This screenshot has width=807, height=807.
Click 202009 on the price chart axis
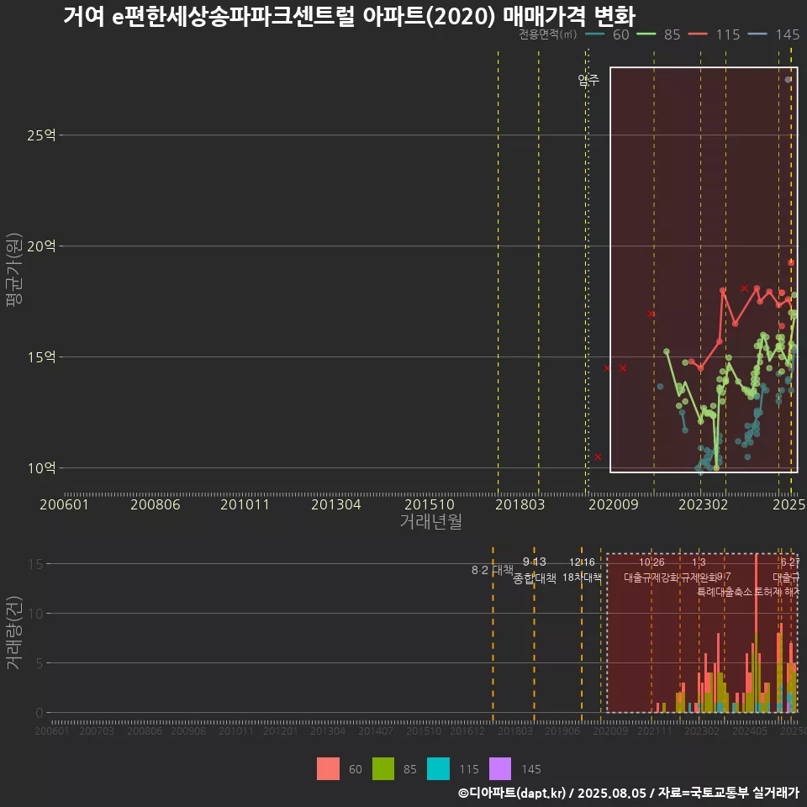(614, 504)
